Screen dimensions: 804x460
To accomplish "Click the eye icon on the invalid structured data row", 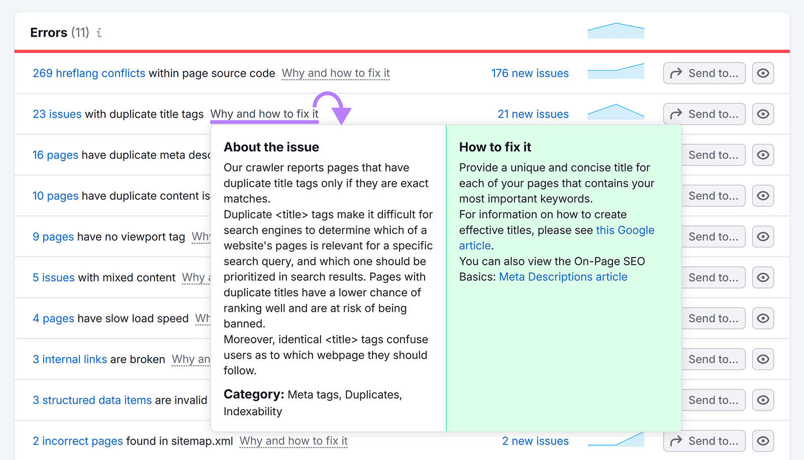I will [763, 400].
